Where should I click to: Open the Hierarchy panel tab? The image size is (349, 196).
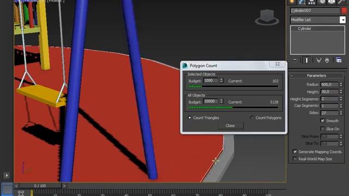pyautogui.click(x=311, y=2)
